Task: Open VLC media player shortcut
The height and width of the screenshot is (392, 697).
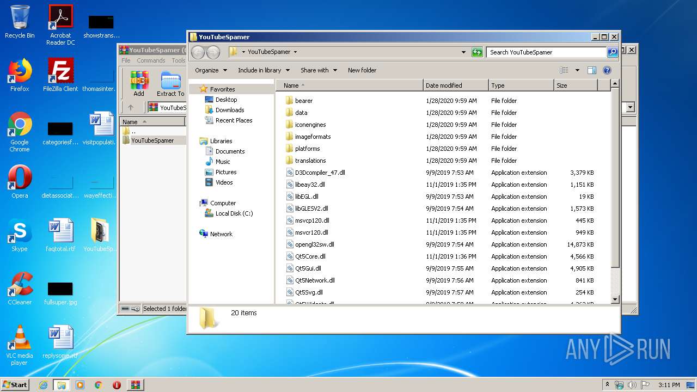Action: (20, 345)
